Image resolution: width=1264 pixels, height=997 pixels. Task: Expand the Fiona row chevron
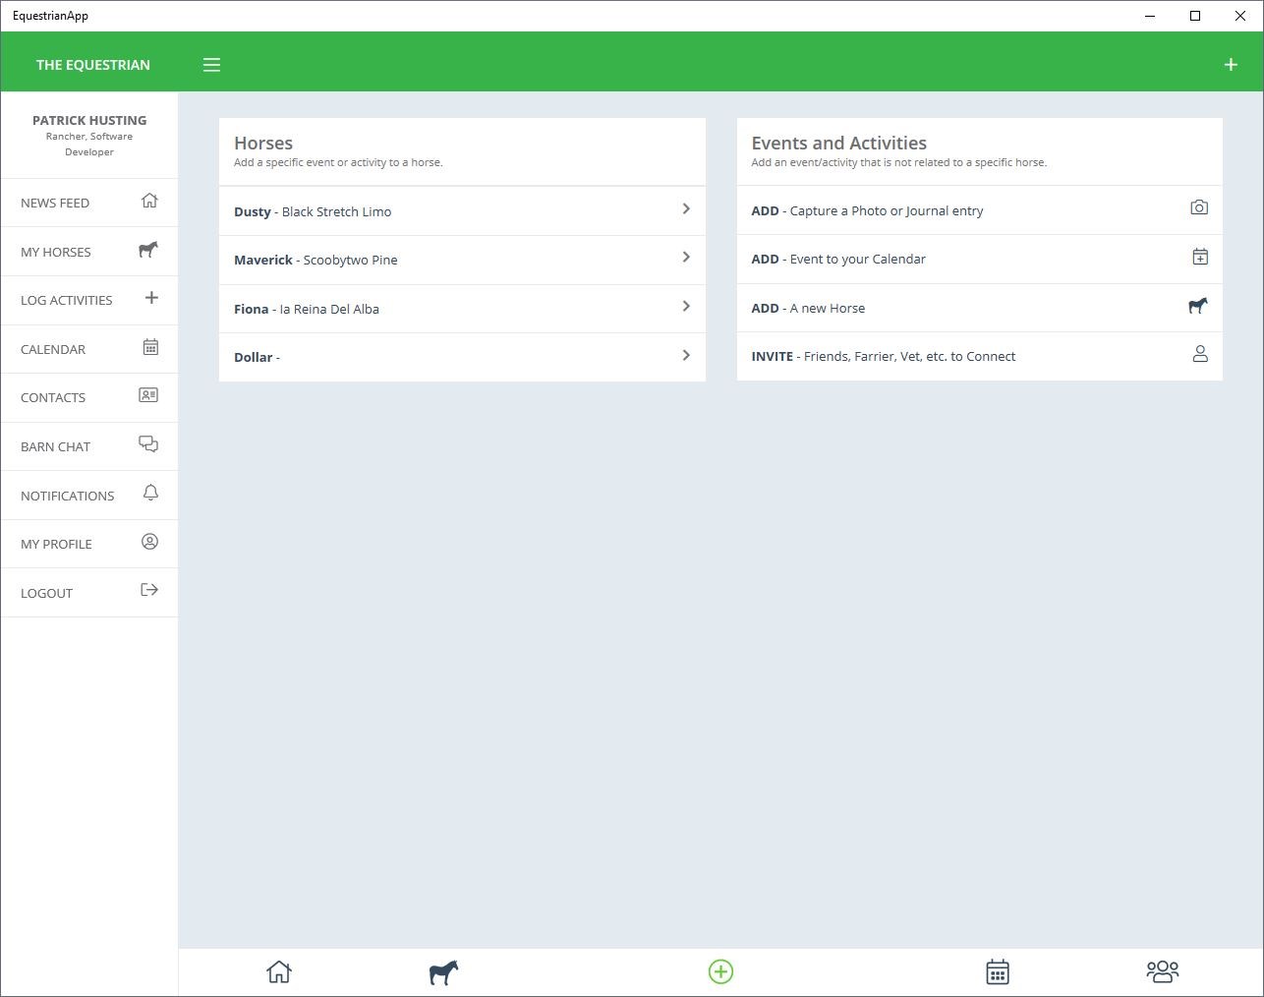coord(686,306)
